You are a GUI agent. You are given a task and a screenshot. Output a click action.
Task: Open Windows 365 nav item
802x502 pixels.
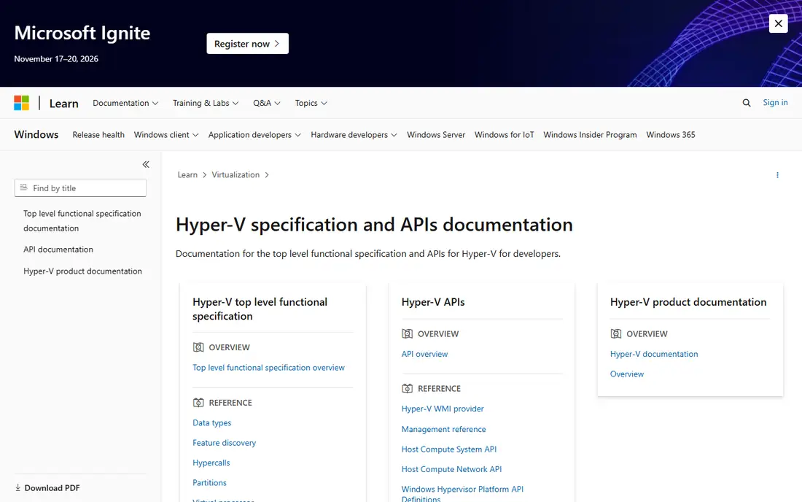click(671, 134)
